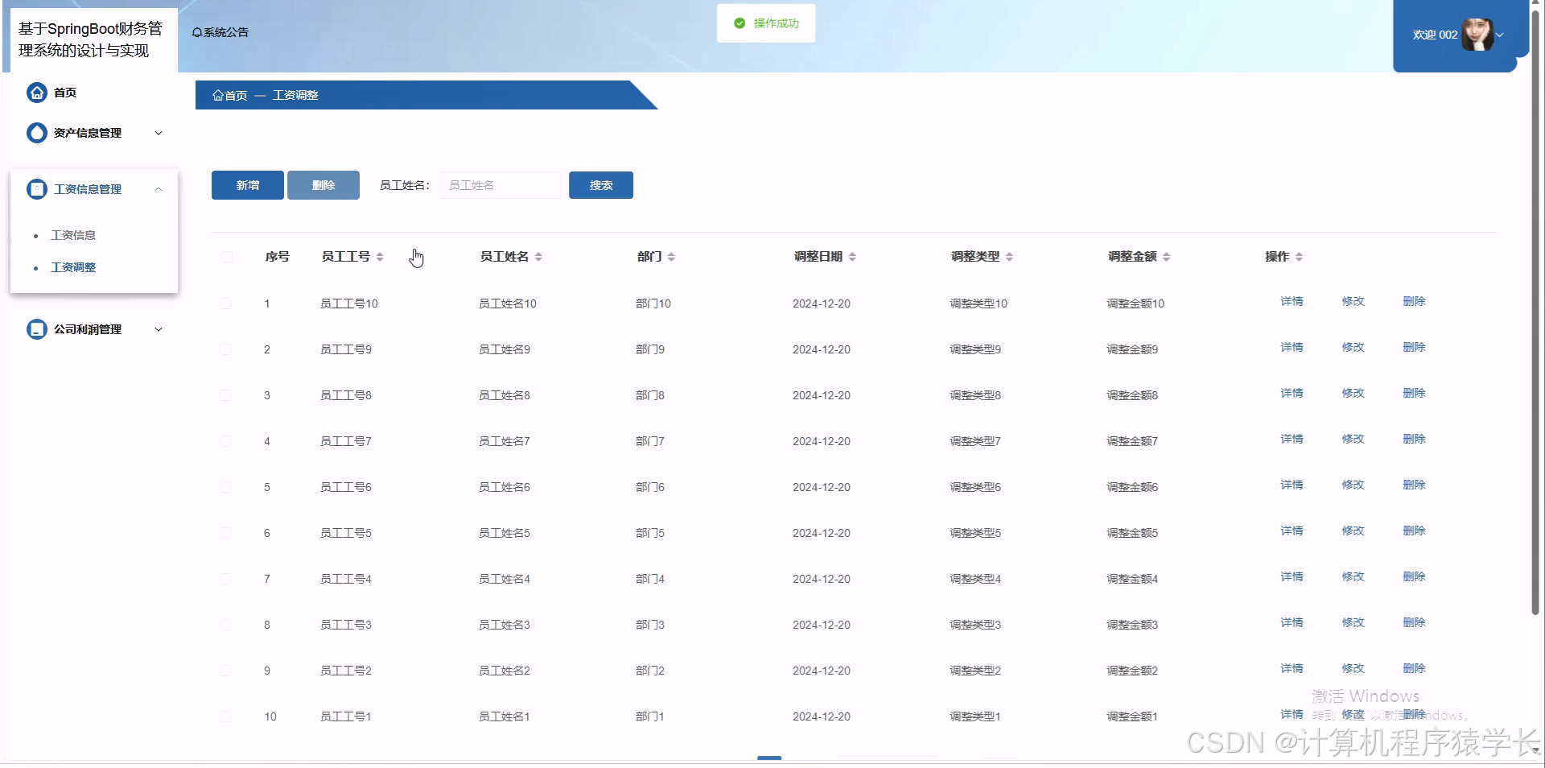Click the 公司利润管理 sidebar icon
Screen dimensions: 1545x768
point(37,329)
